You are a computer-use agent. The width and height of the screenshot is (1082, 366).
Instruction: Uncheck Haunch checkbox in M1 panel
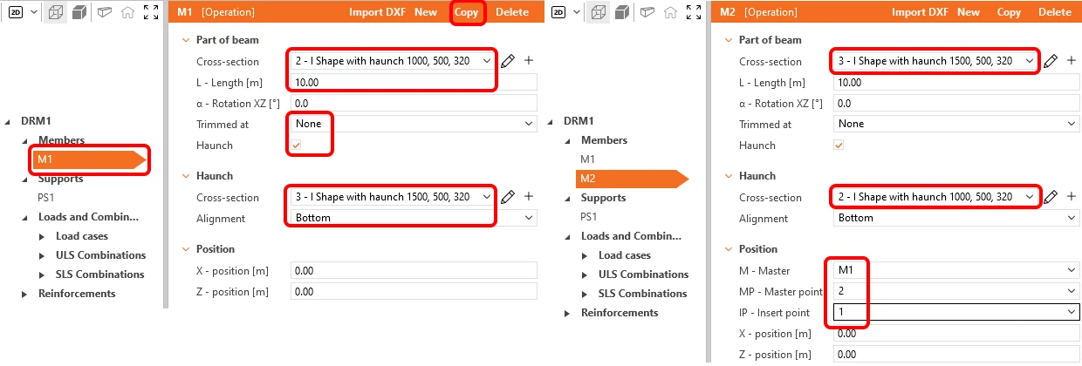click(296, 146)
